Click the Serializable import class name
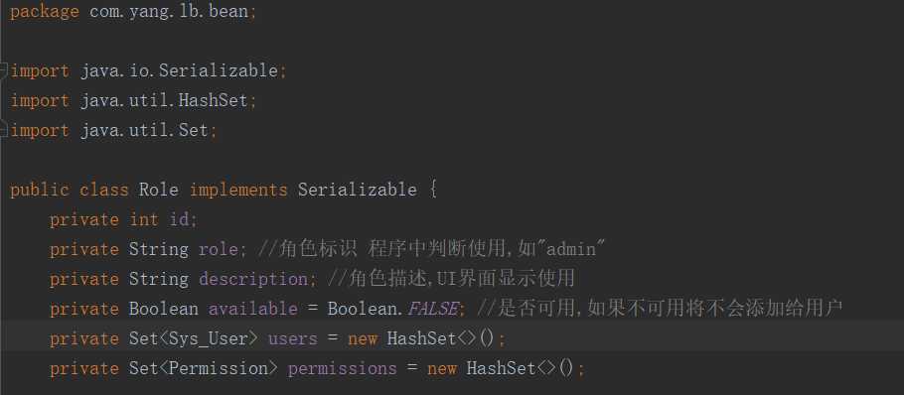The height and width of the screenshot is (395, 904). click(x=219, y=70)
